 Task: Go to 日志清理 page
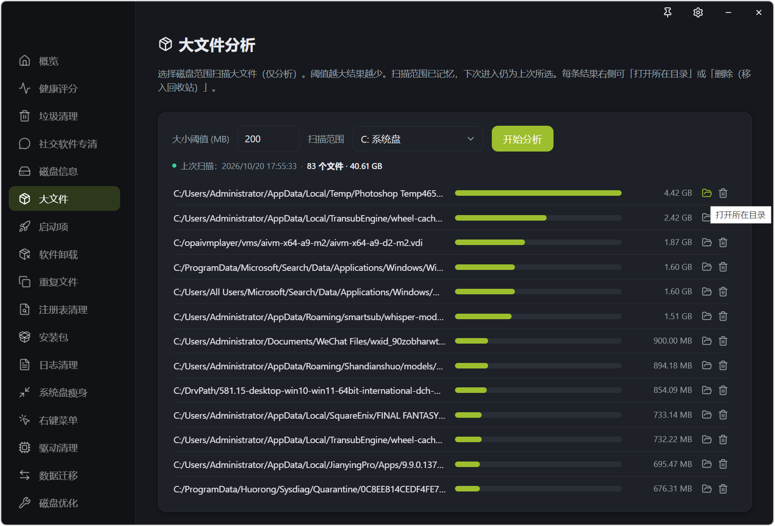coord(64,365)
